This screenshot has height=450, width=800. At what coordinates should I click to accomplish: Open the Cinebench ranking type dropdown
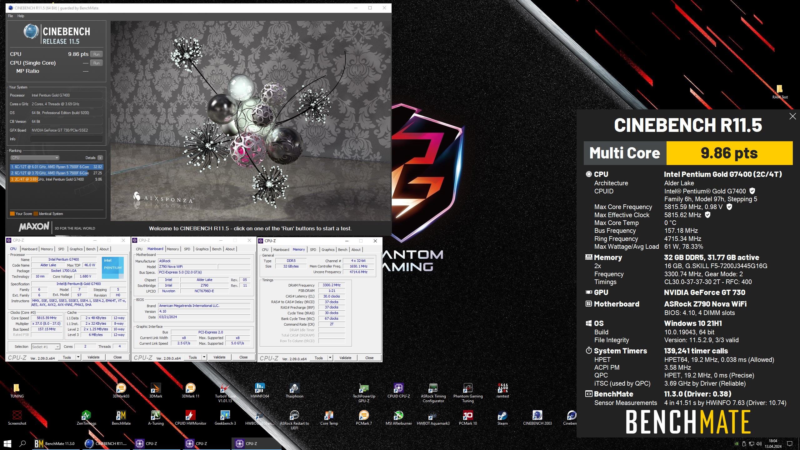pos(35,158)
